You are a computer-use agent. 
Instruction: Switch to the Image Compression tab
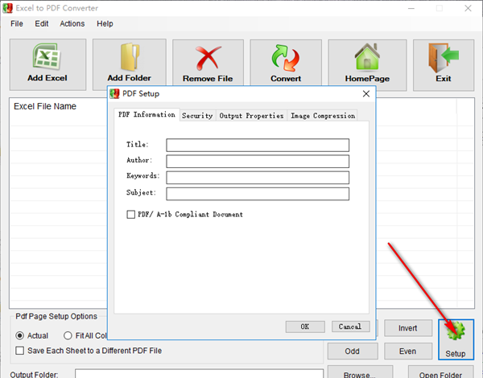click(x=323, y=116)
